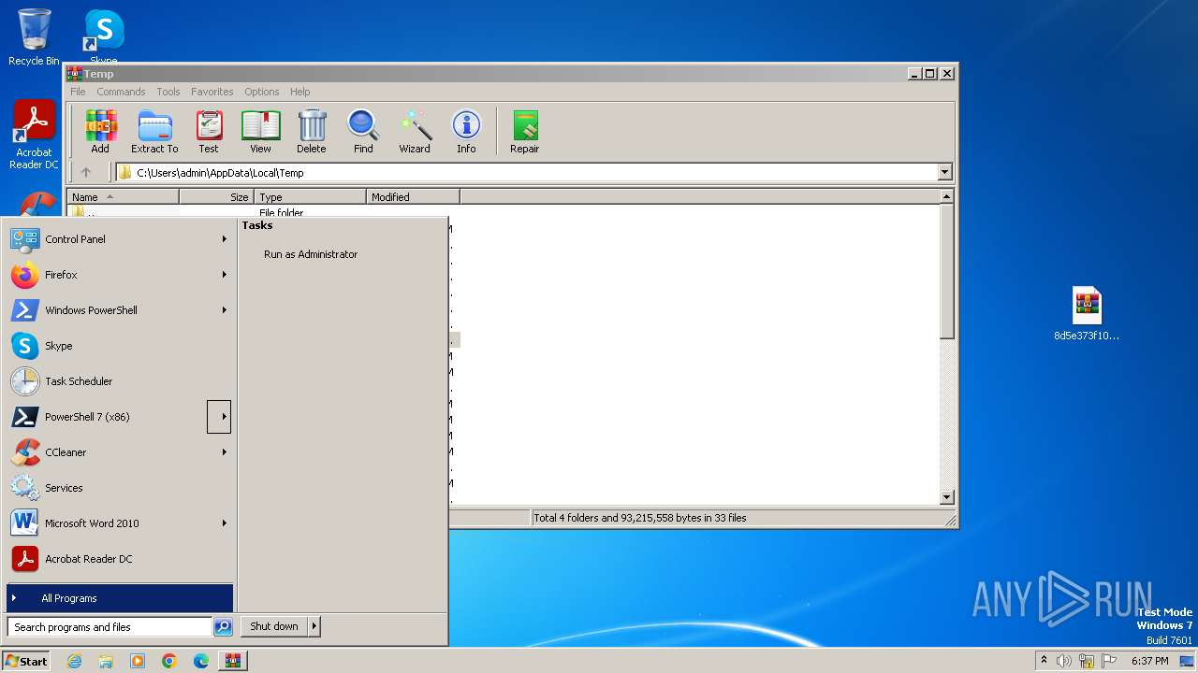Expand Firefox jump list arrow

point(224,275)
